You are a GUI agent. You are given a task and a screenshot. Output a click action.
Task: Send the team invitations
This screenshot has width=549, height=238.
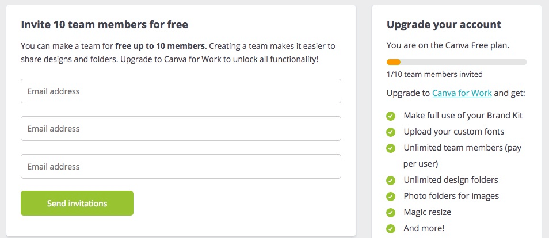click(77, 203)
